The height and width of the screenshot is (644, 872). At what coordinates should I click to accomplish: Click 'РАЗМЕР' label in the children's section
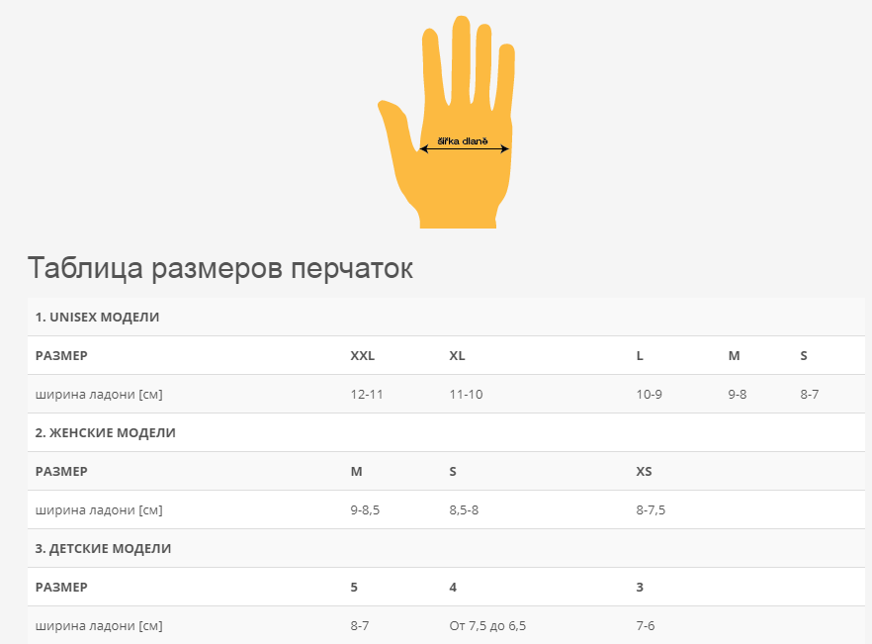tap(61, 588)
